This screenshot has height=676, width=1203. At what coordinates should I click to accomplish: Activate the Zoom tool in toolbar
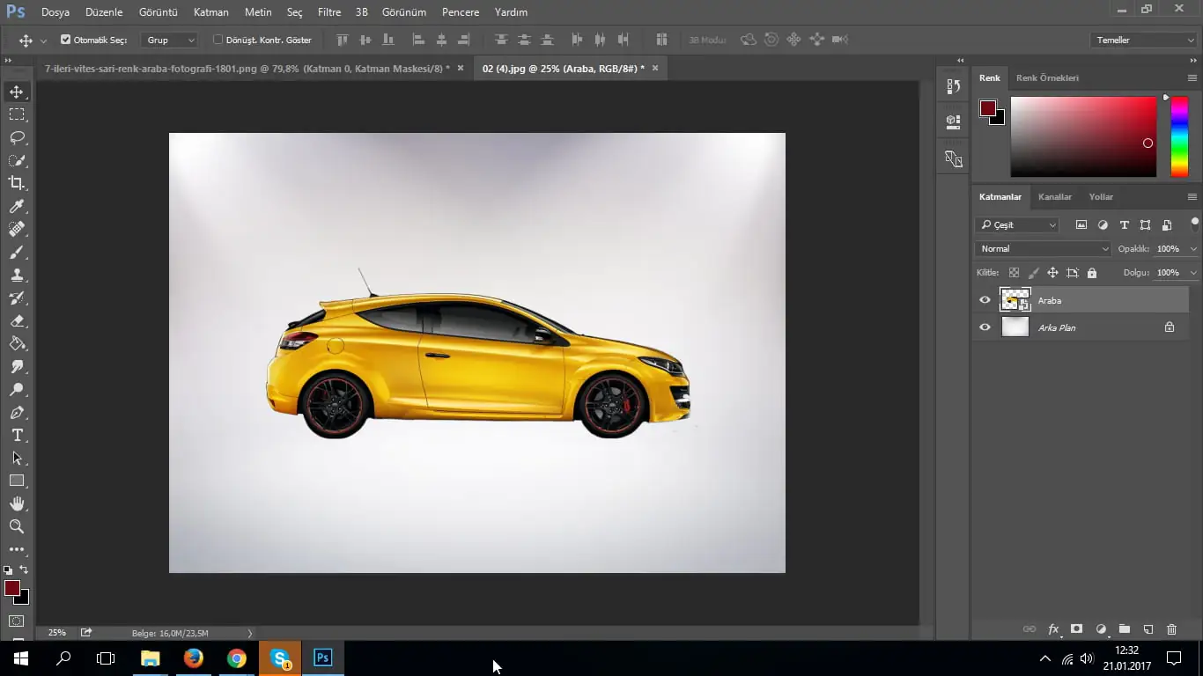pos(17,526)
